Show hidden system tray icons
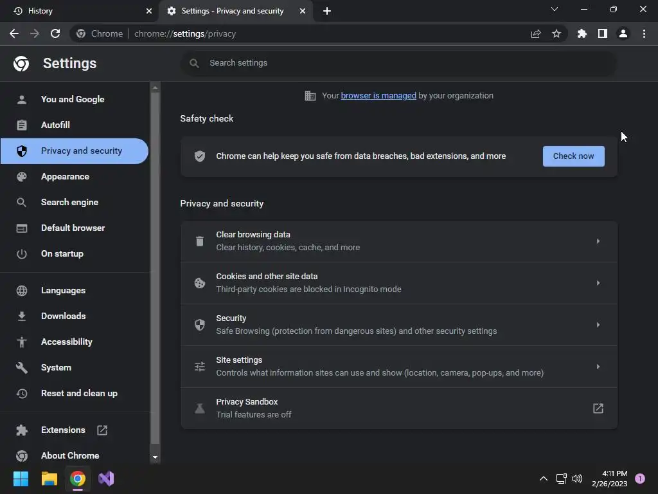Image resolution: width=658 pixels, height=494 pixels. [x=544, y=479]
